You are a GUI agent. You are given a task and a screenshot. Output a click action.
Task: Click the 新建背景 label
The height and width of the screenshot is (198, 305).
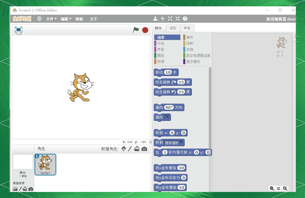click(x=19, y=183)
